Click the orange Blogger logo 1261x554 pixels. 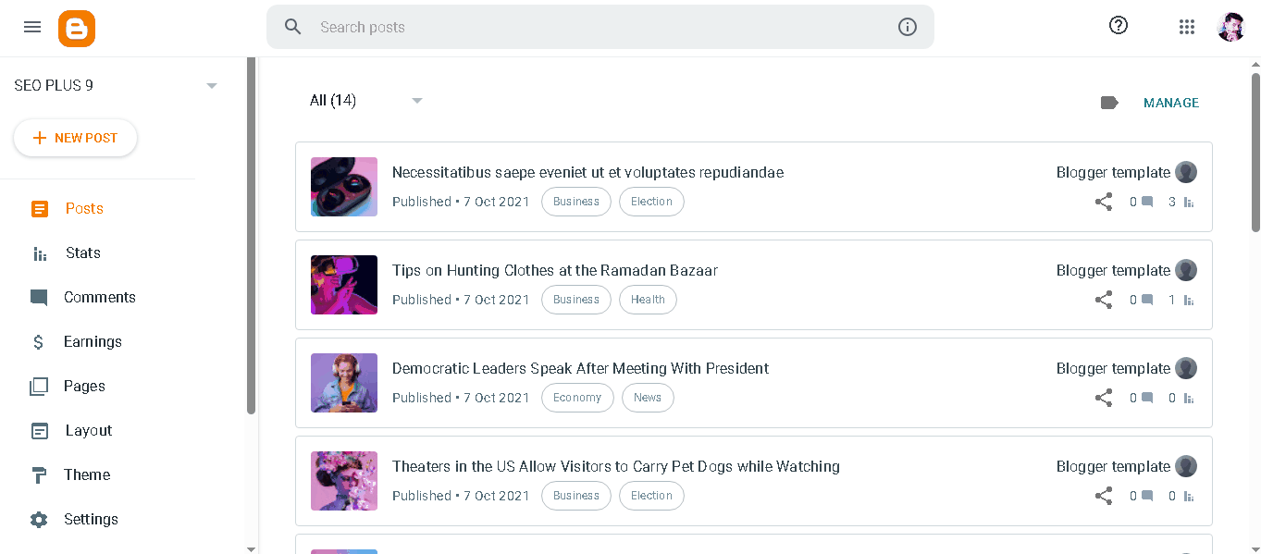coord(77,29)
